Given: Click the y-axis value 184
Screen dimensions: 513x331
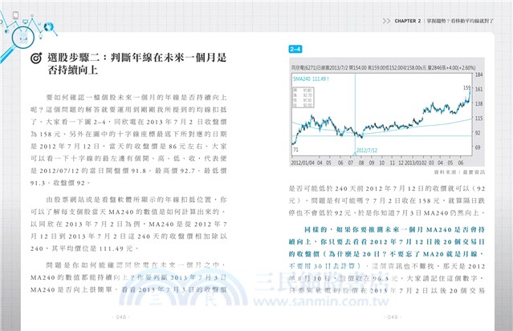Looking at the screenshot, I should point(478,75).
